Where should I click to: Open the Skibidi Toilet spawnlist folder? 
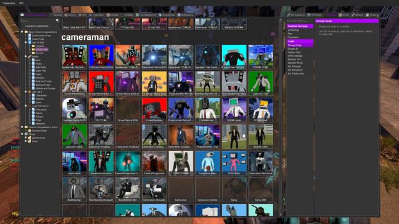42,50
